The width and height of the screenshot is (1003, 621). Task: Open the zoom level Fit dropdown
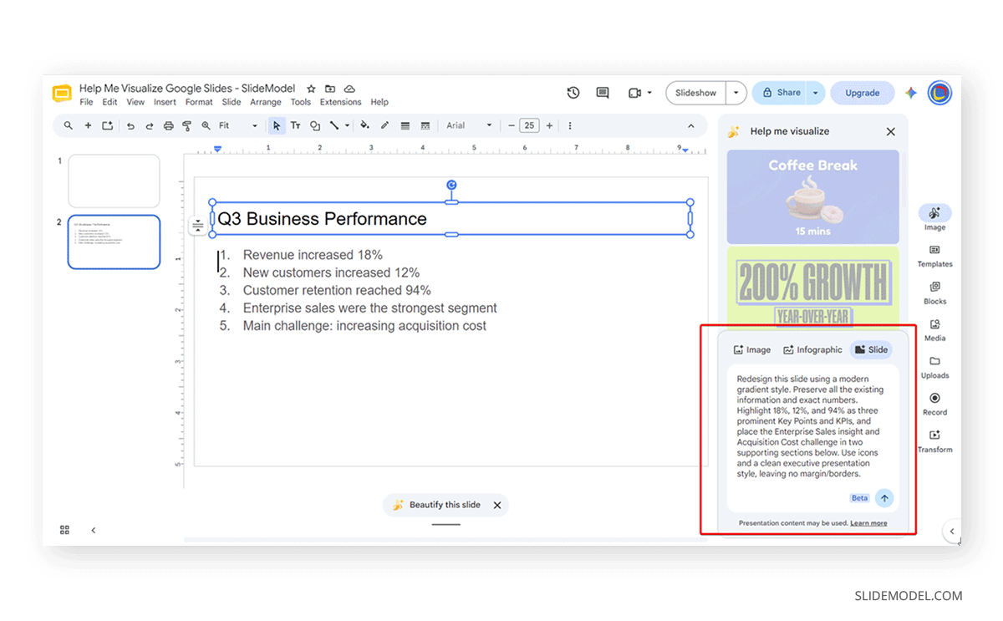238,125
